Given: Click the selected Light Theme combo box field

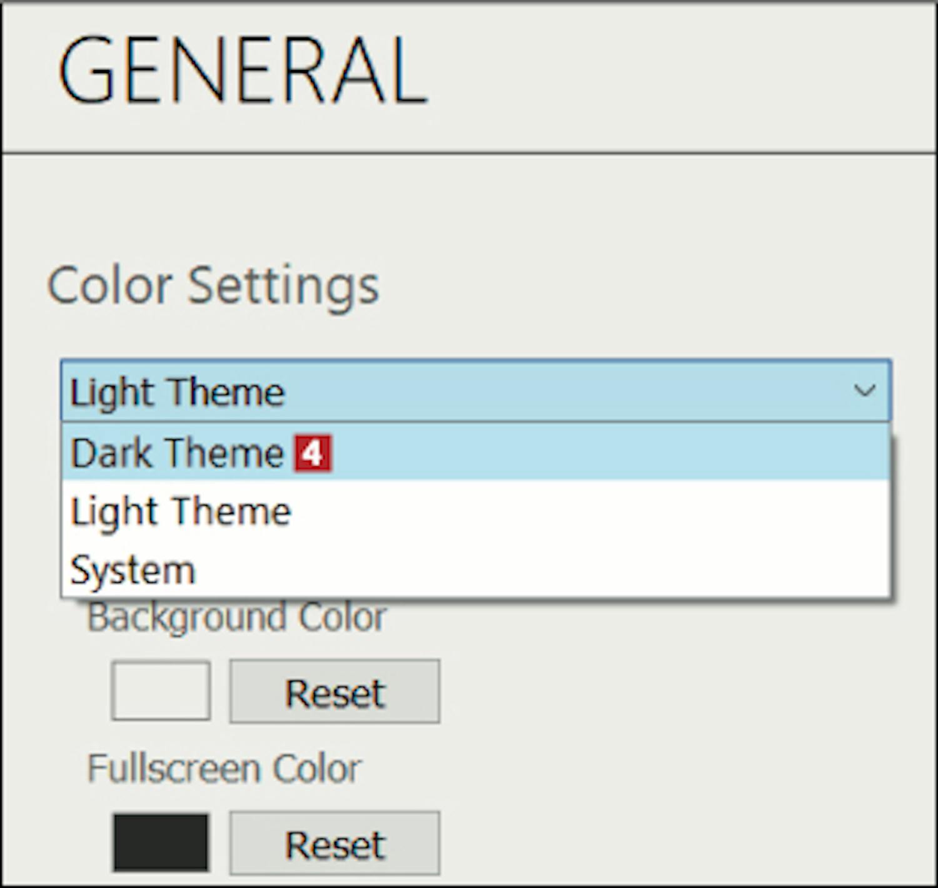Looking at the screenshot, I should tap(438, 391).
